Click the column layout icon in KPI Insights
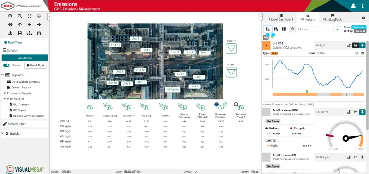Screen dimensions: 369x174 coord(284,29)
